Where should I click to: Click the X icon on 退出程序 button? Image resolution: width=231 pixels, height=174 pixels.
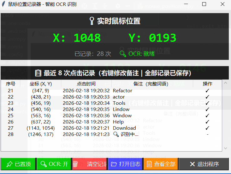tap(192, 164)
